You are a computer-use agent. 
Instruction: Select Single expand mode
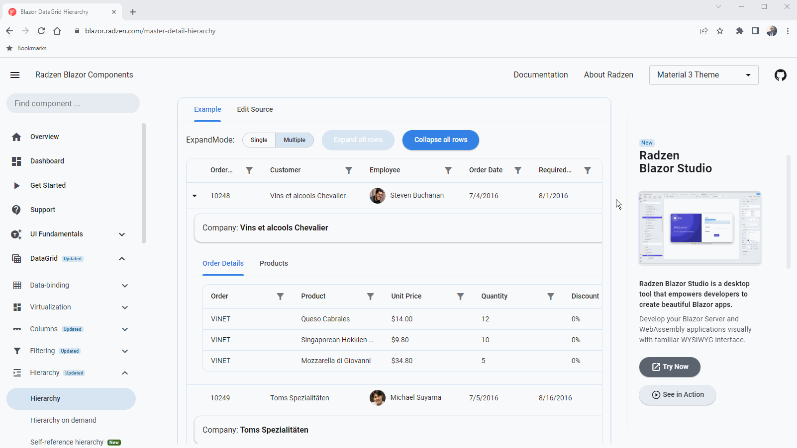(x=259, y=140)
